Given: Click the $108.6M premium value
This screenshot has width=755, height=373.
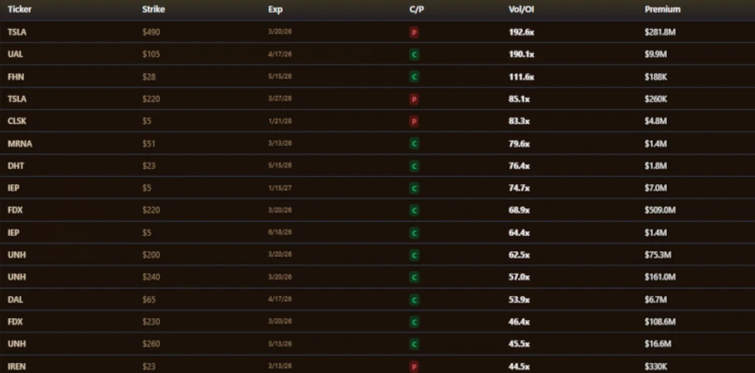Looking at the screenshot, I should click(x=660, y=322).
